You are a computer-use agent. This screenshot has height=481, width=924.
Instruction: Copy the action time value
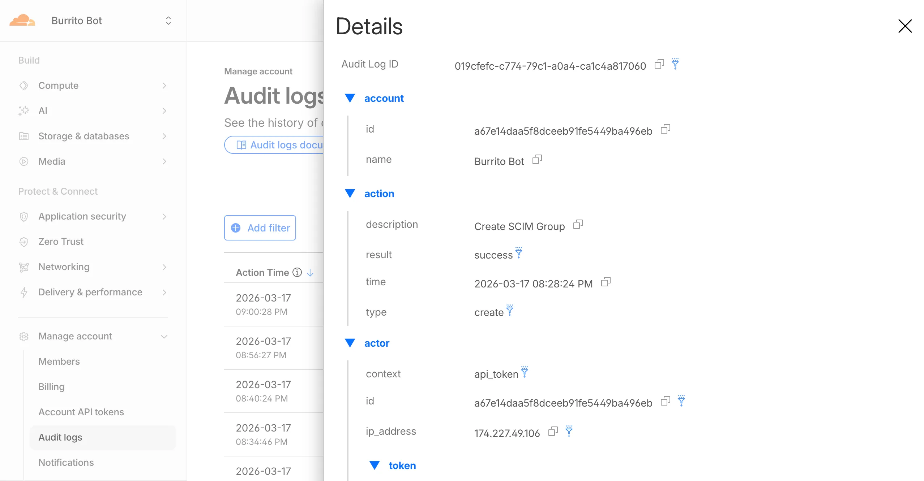click(x=606, y=282)
